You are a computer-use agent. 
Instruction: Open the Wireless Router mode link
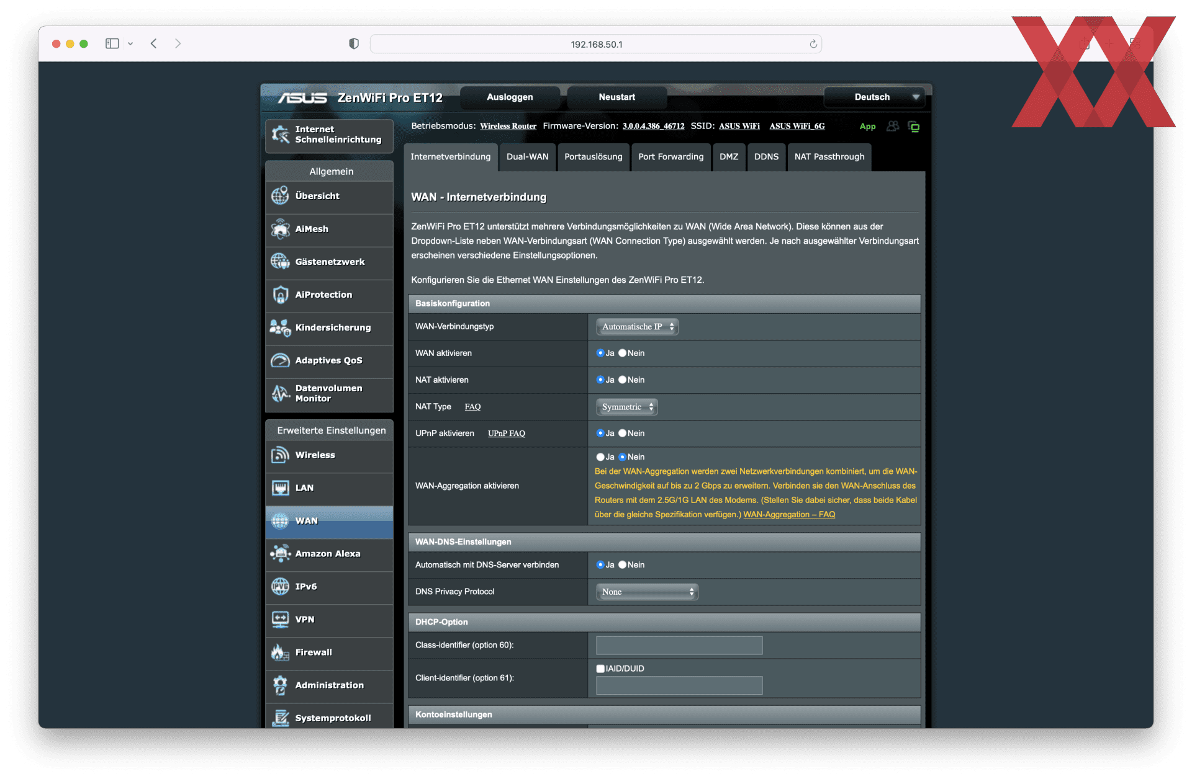pyautogui.click(x=508, y=127)
